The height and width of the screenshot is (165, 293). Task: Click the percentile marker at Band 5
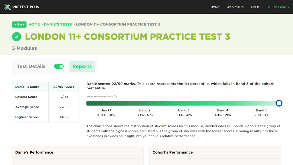point(279,103)
